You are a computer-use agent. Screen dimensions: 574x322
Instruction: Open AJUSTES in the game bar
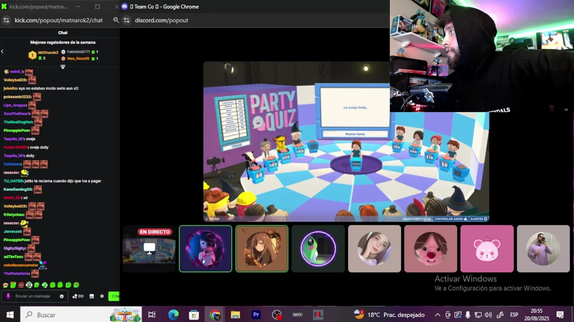(479, 219)
